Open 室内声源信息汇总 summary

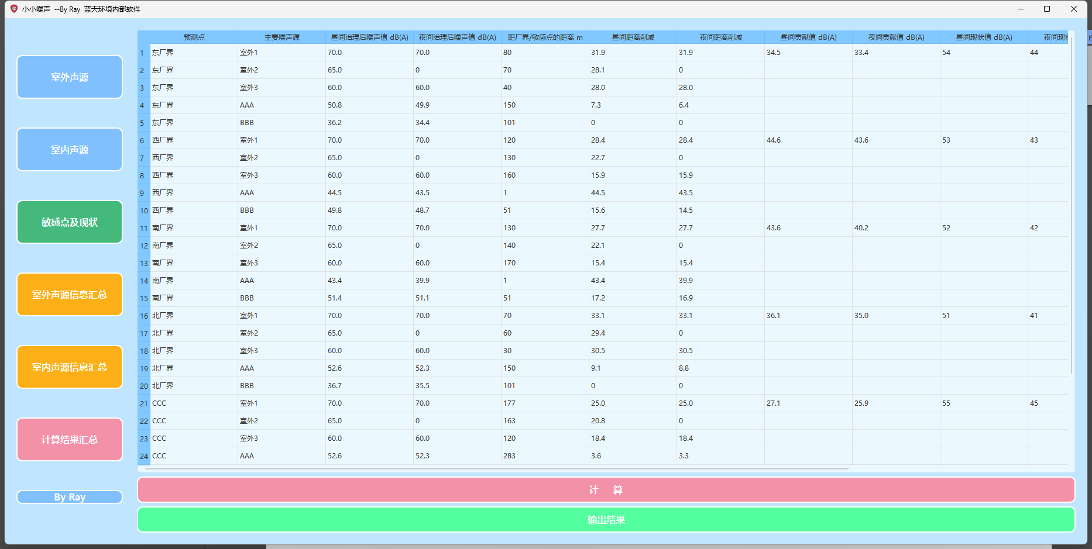coord(70,367)
